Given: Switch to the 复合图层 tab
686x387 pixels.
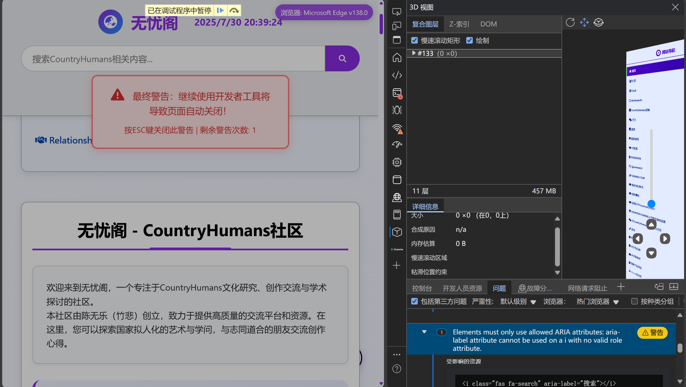Looking at the screenshot, I should [425, 24].
